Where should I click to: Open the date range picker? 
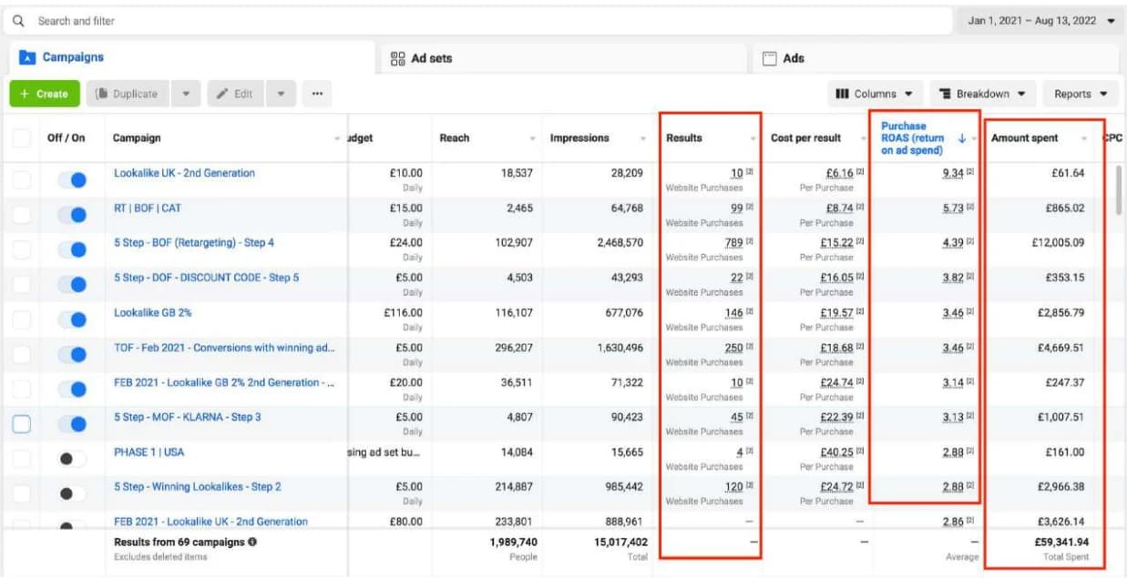(1040, 20)
